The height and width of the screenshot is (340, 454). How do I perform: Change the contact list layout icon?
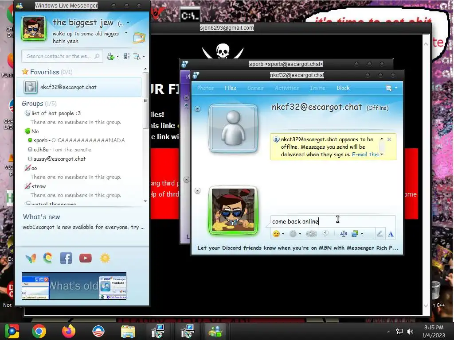pos(126,56)
